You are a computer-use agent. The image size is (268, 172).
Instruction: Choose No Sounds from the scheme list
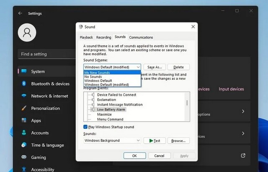(x=112, y=76)
